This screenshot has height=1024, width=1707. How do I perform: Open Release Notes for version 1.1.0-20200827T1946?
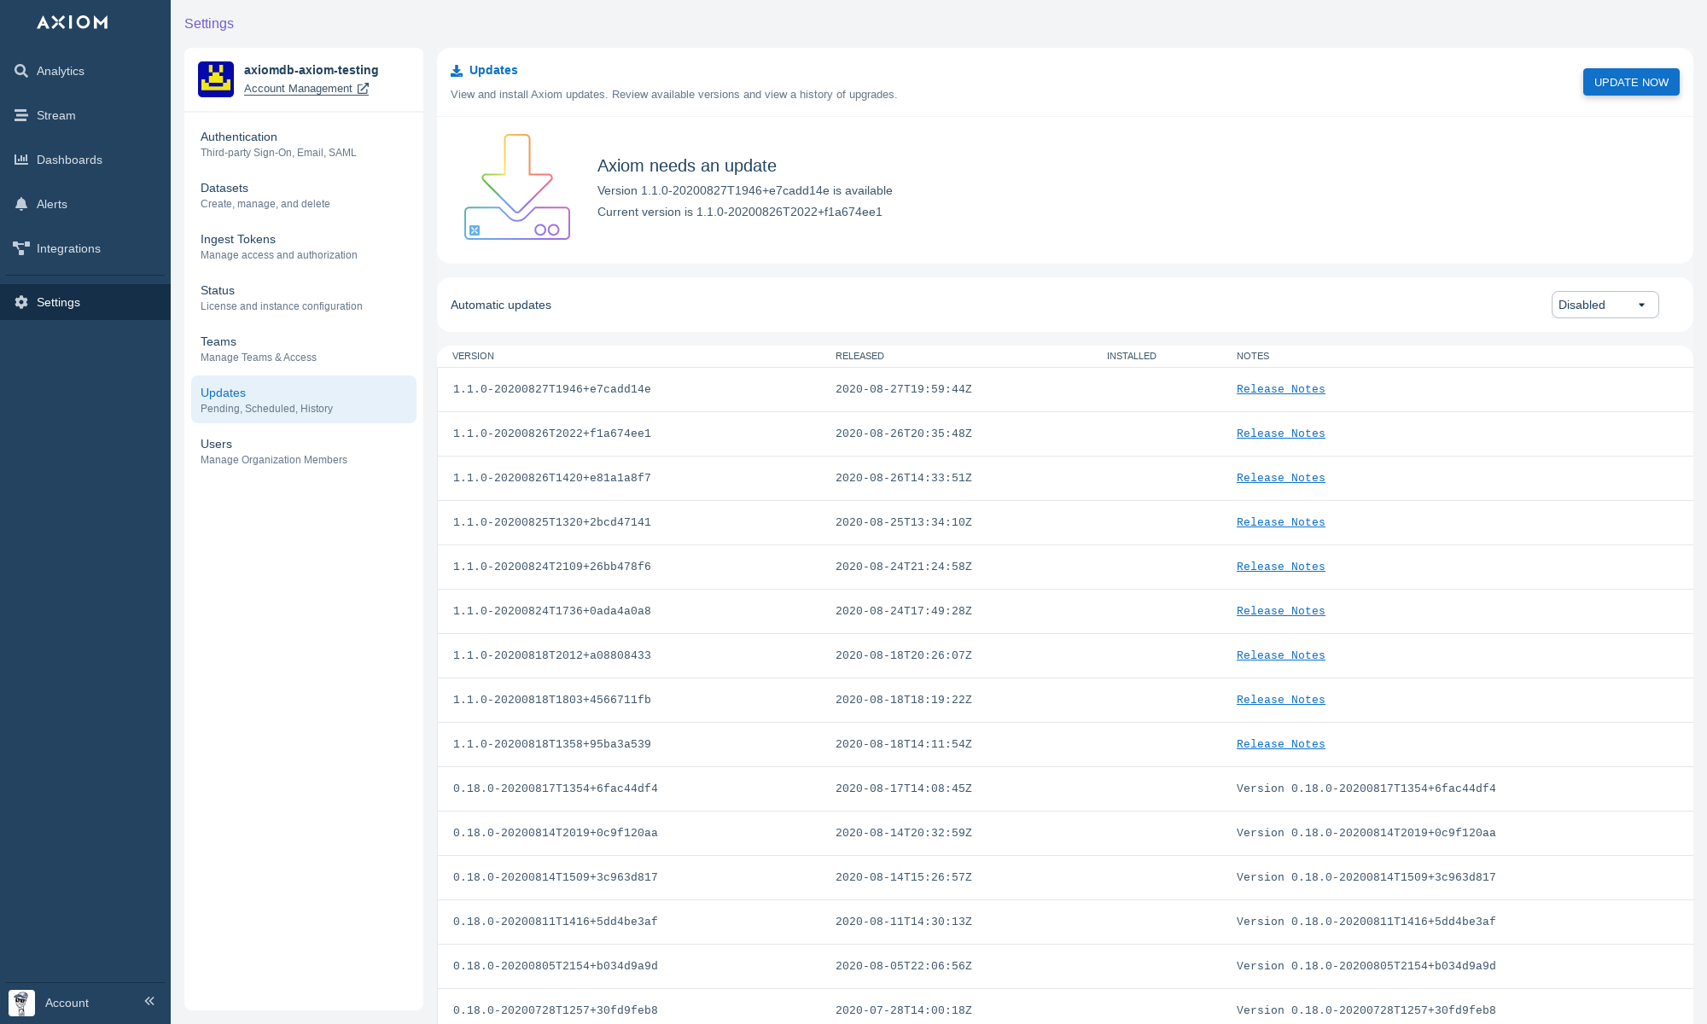pos(1280,389)
